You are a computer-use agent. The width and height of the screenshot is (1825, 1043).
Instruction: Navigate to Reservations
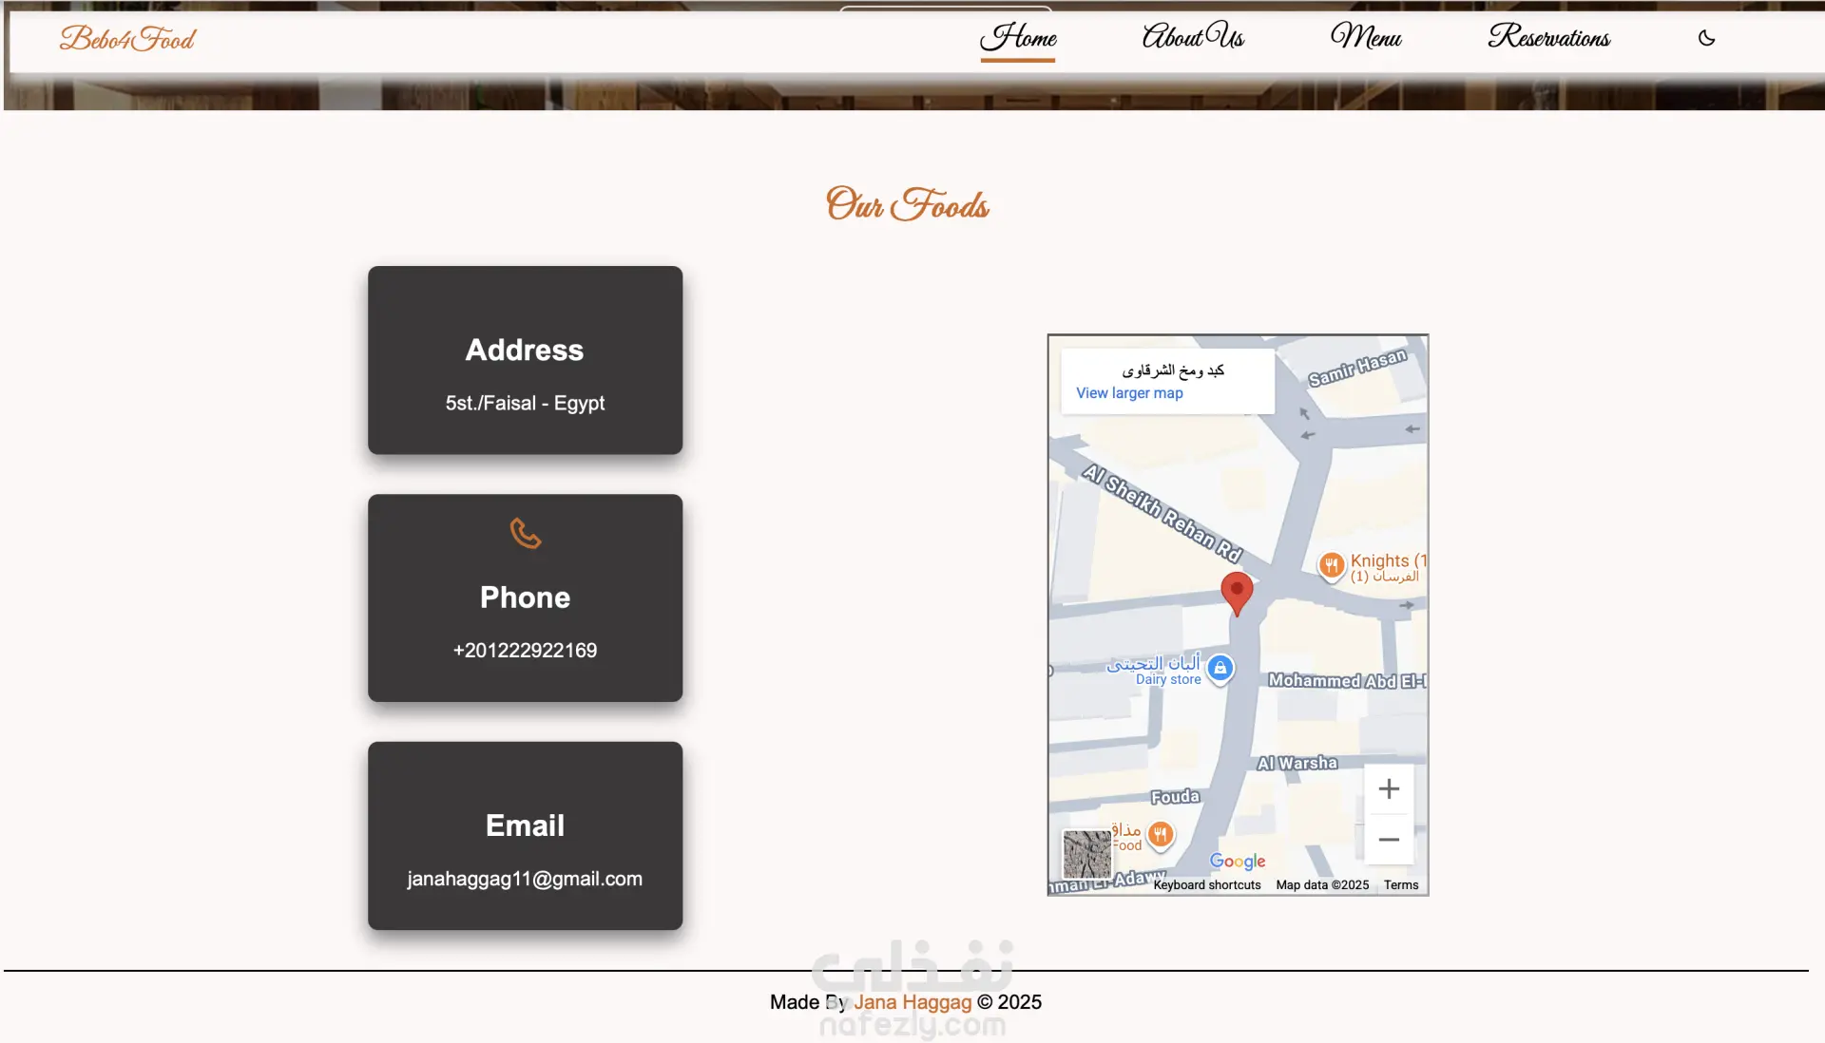[1548, 38]
